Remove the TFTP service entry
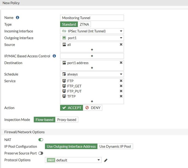 click(121, 96)
